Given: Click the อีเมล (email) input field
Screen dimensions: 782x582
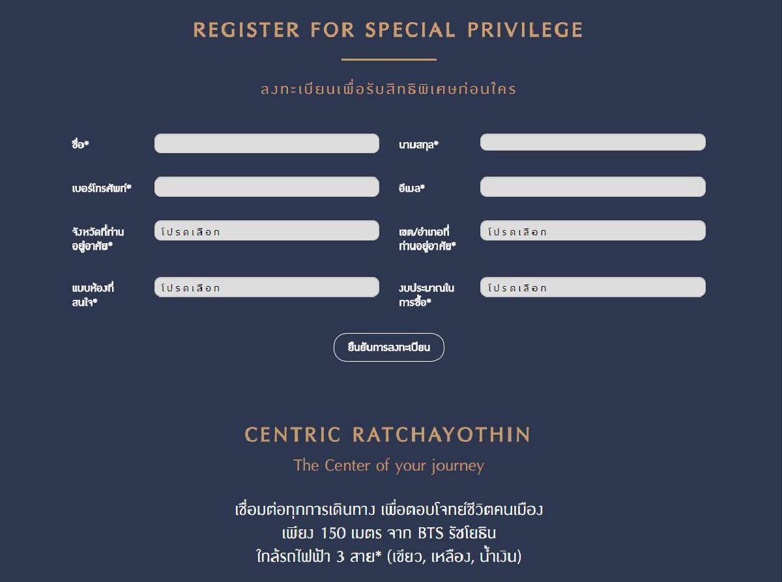Looking at the screenshot, I should [592, 187].
